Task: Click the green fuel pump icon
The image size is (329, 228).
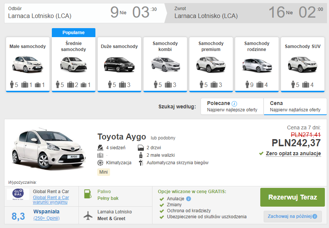Action: [x=88, y=194]
